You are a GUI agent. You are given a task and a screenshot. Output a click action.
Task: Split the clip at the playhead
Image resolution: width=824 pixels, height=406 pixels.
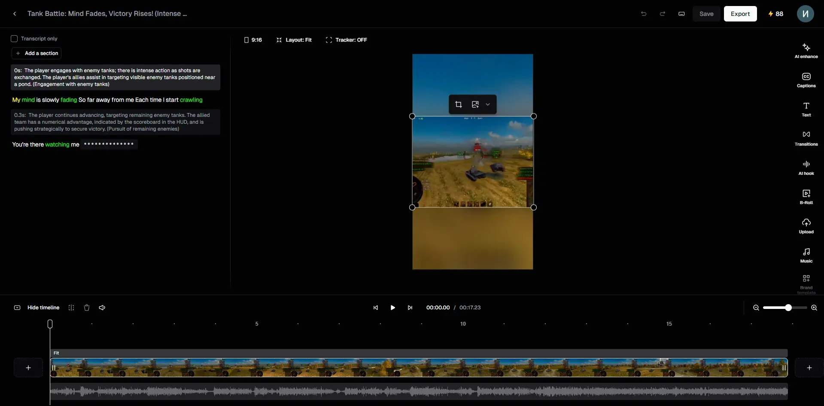coord(71,308)
